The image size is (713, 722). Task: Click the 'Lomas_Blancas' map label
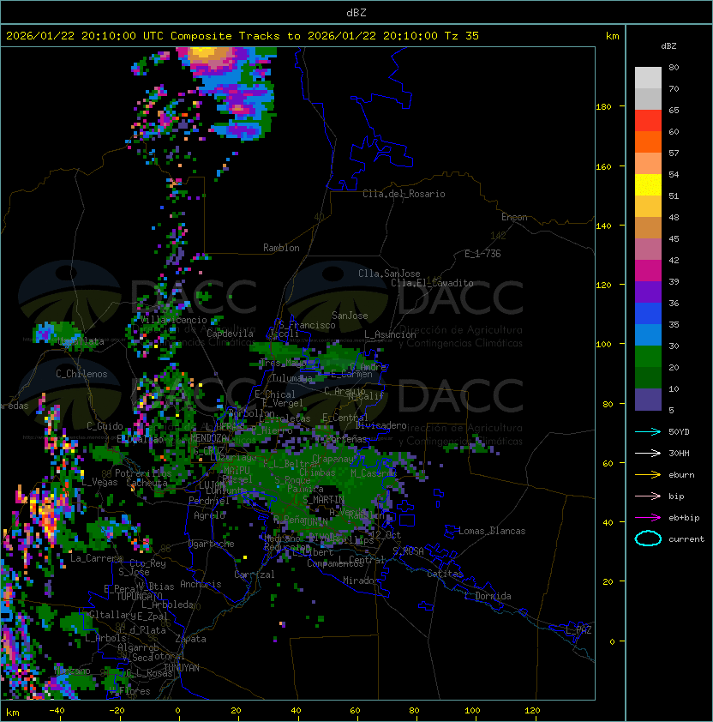(x=492, y=531)
